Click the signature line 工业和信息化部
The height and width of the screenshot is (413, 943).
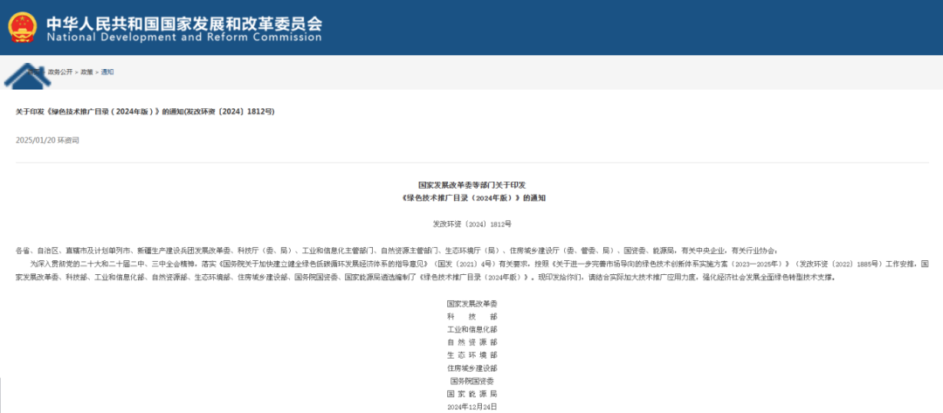point(471,329)
